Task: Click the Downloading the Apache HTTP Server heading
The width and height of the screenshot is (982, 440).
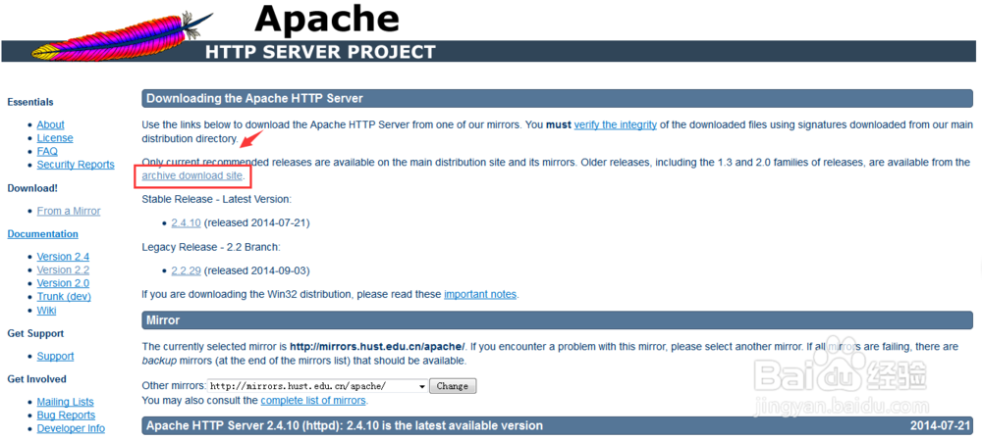Action: (x=254, y=99)
